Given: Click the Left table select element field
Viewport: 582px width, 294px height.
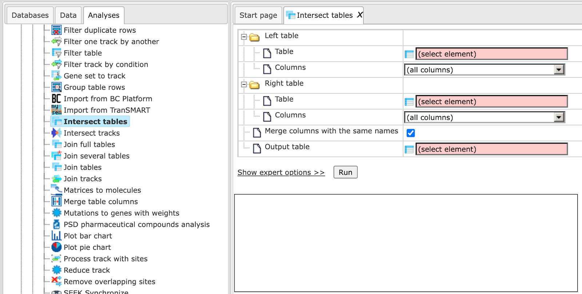Looking at the screenshot, I should point(491,54).
